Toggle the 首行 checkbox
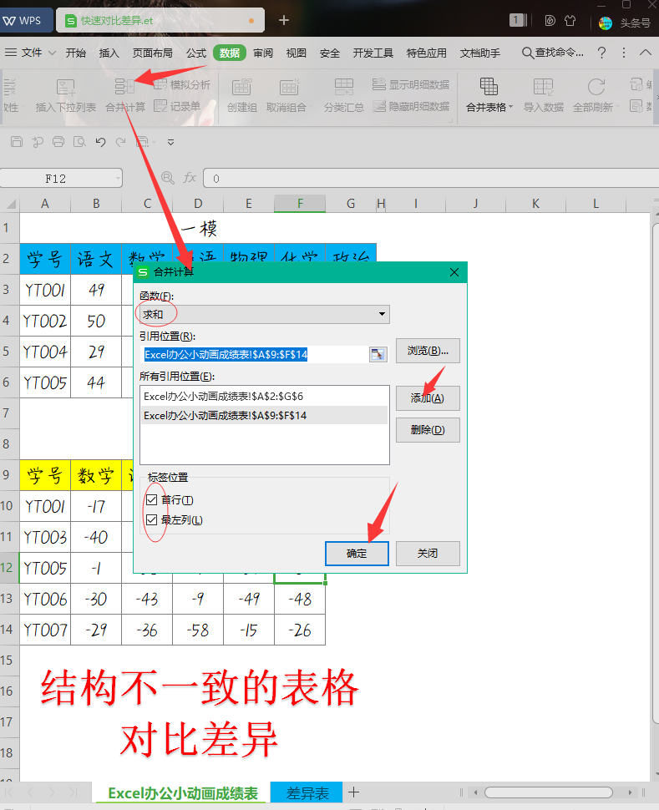Viewport: 659px width, 810px height. coord(151,499)
